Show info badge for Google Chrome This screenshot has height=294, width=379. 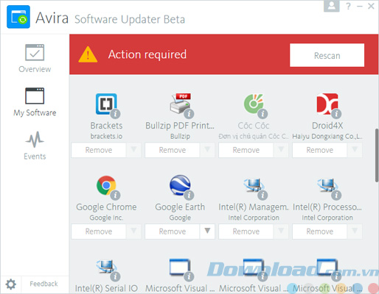click(x=115, y=195)
